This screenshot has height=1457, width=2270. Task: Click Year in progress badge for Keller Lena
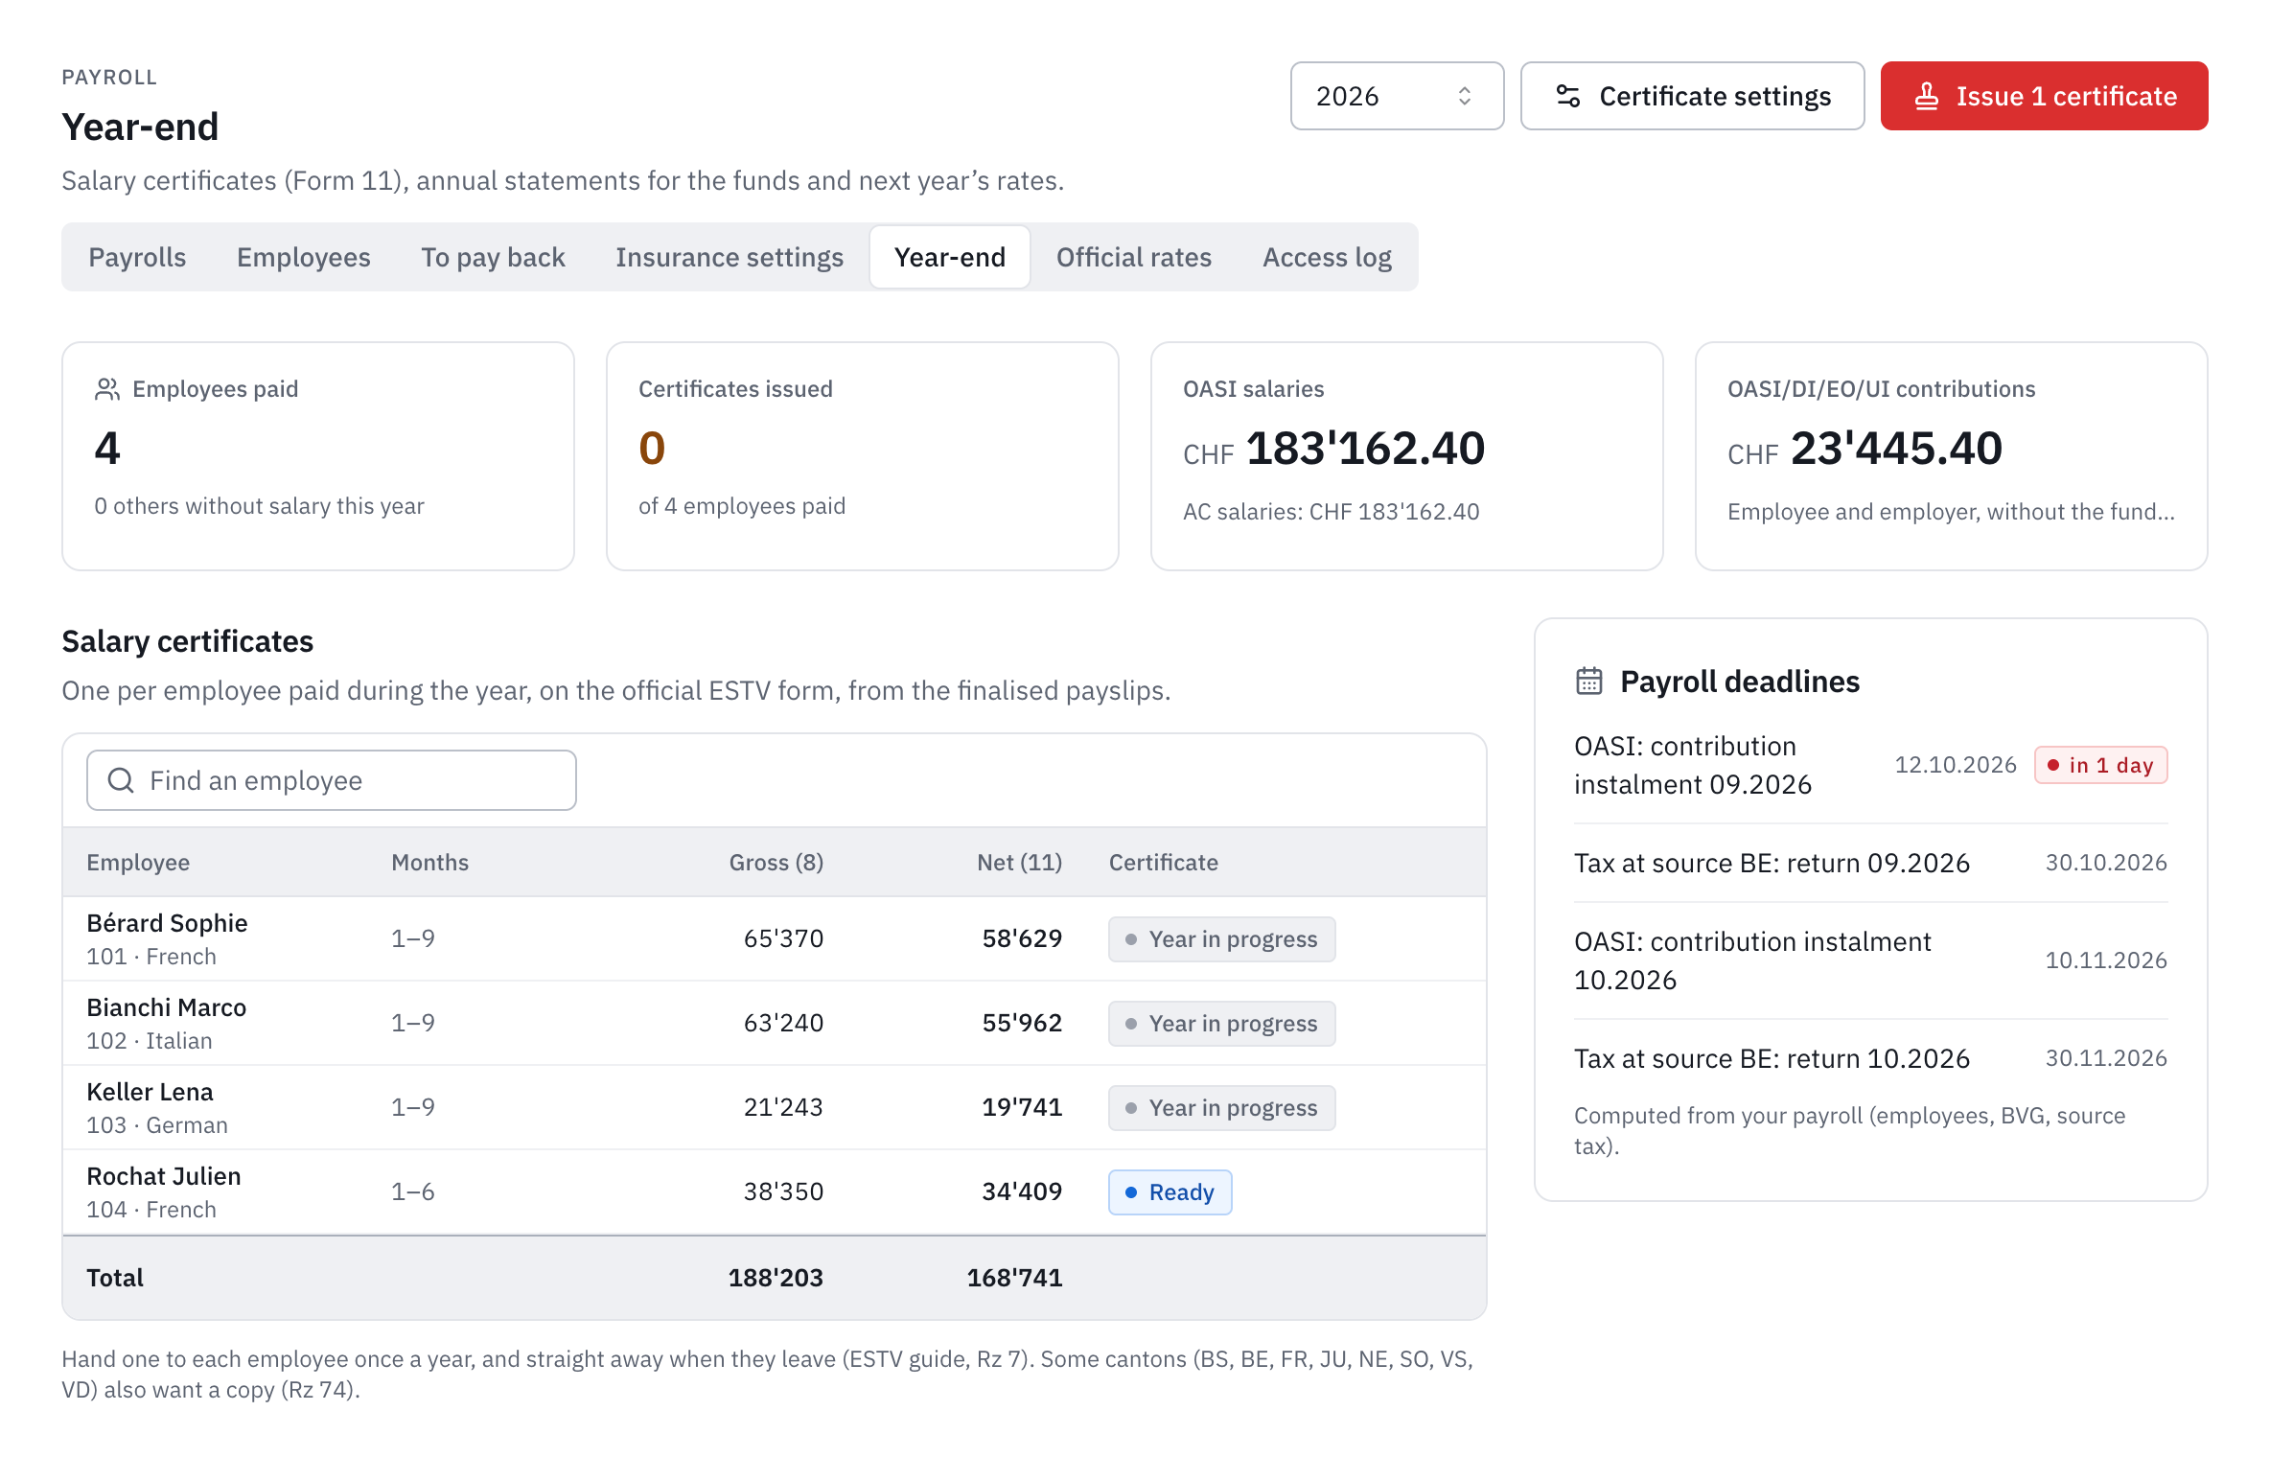(x=1221, y=1107)
